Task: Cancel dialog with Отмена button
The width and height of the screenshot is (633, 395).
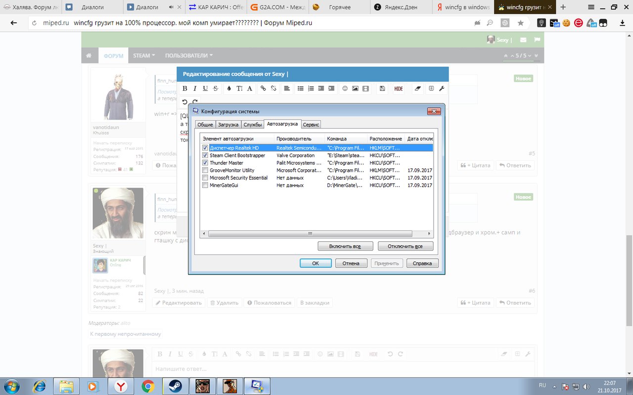Action: click(351, 263)
